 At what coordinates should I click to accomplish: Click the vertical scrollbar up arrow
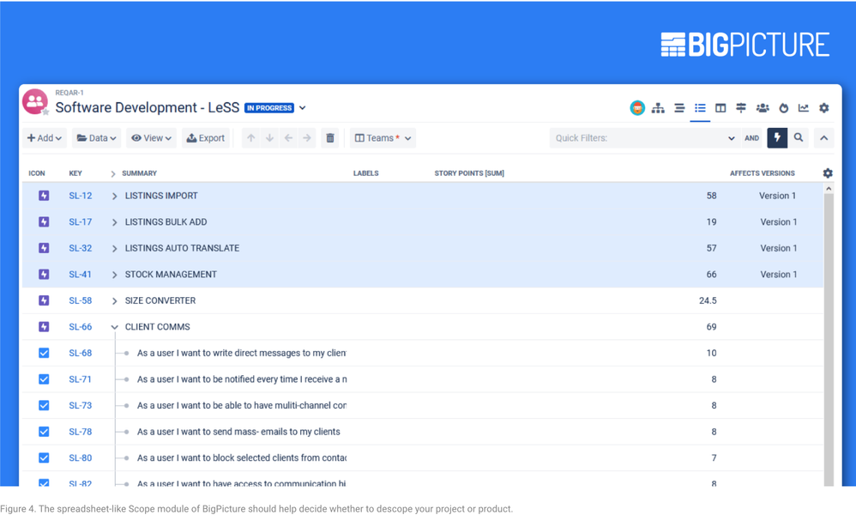click(x=829, y=189)
